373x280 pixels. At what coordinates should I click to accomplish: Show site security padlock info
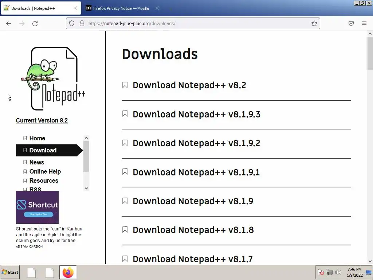pyautogui.click(x=82, y=23)
